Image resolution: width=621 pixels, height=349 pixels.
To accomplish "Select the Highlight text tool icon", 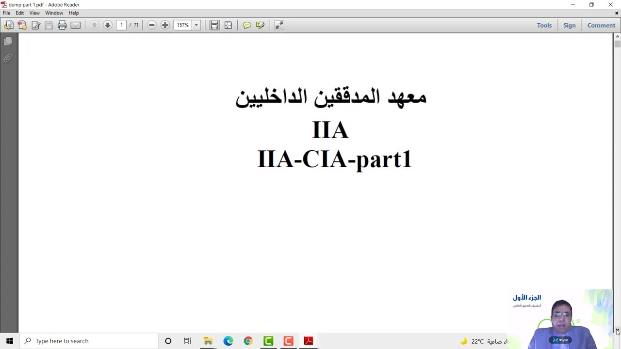I will pyautogui.click(x=261, y=25).
